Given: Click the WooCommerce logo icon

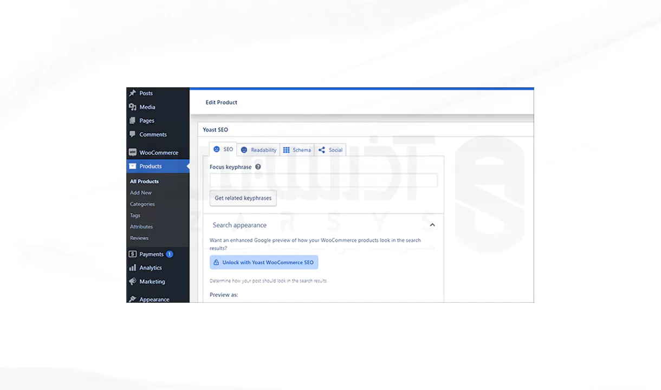Looking at the screenshot, I should point(132,153).
